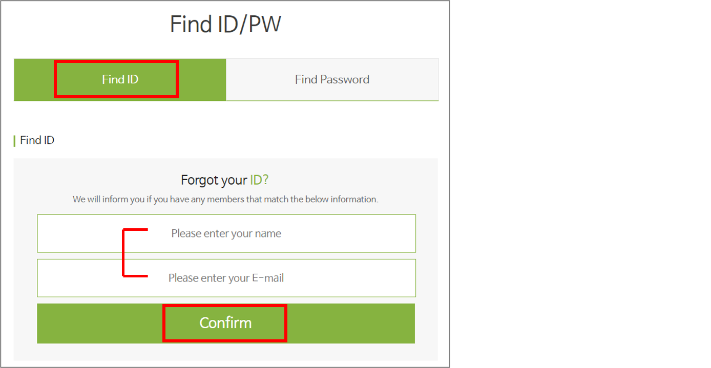This screenshot has height=368, width=711.
Task: Click the 'Find ID/PW' page title
Action: pos(225,24)
